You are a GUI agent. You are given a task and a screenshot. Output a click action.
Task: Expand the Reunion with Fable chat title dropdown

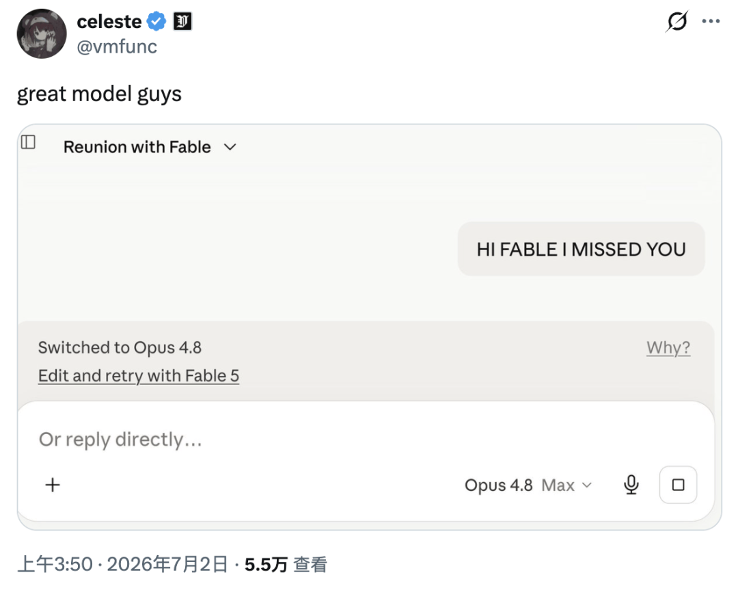click(x=150, y=147)
